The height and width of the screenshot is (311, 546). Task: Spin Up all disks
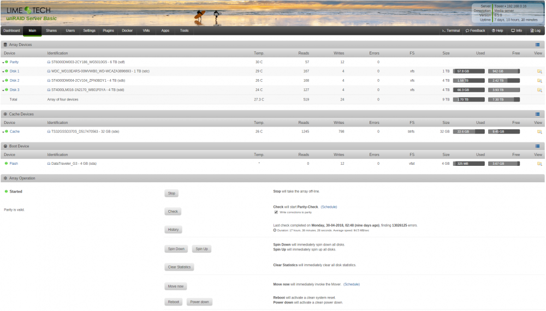tap(201, 249)
